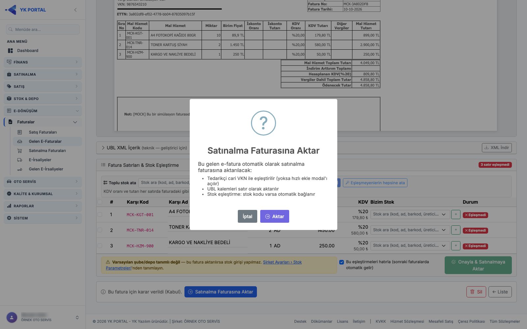The width and height of the screenshot is (527, 329).
Task: Go to Satınalma Faturaları
Action: coord(47,151)
